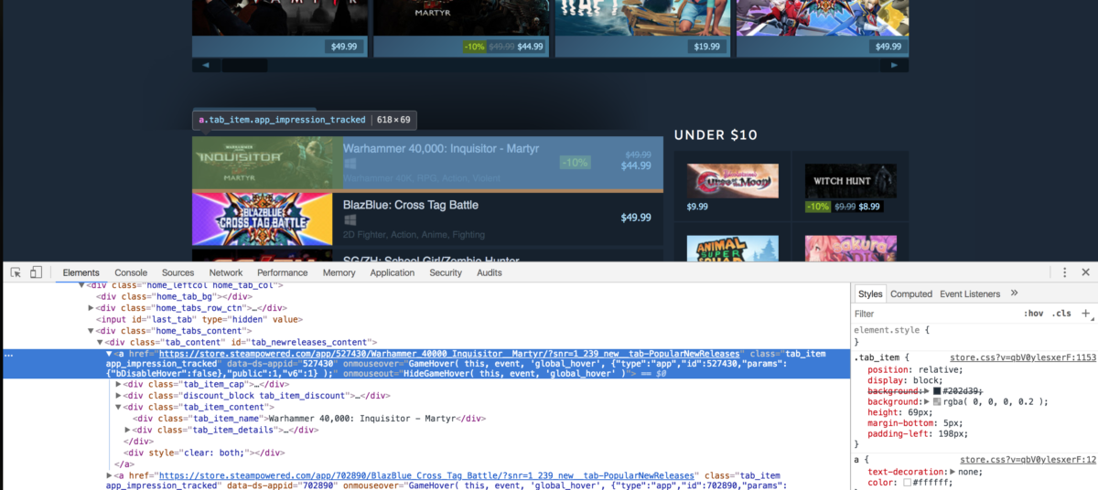Screen dimensions: 1098x490
Task: Select the home_tab_bg div node
Action: 174,296
